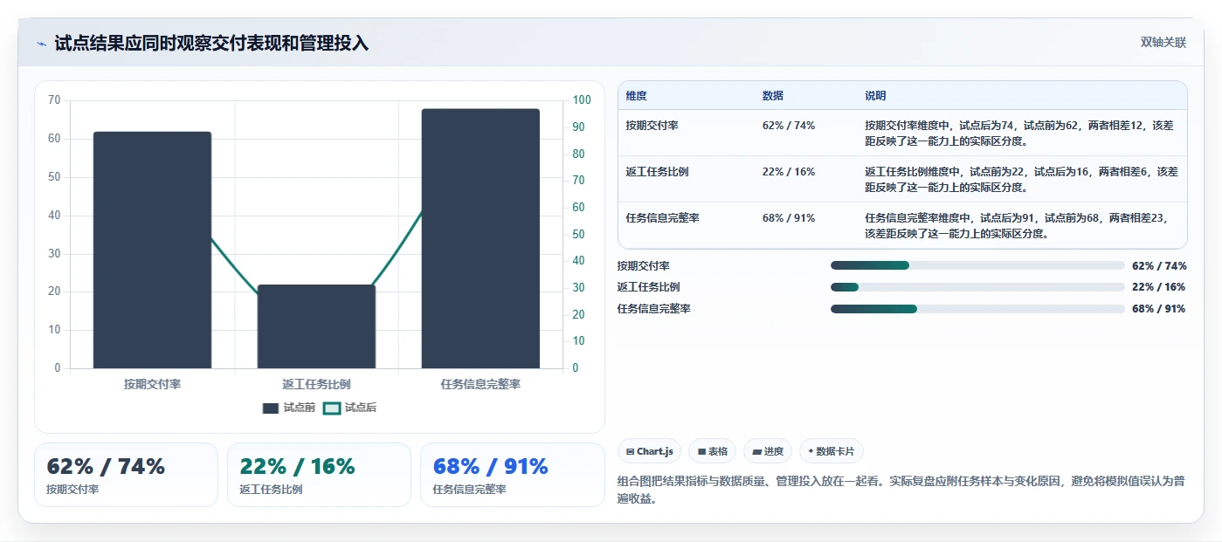Screen dimensions: 1222x542
Task: Click the 按期交付率 progress bar
Action: click(x=977, y=265)
